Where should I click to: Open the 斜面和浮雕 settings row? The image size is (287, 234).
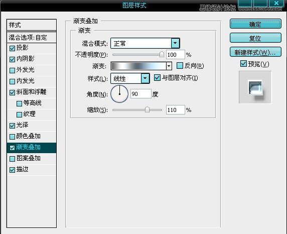(x=32, y=92)
